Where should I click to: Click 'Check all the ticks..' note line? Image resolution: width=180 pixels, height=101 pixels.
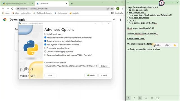[x=136, y=39]
